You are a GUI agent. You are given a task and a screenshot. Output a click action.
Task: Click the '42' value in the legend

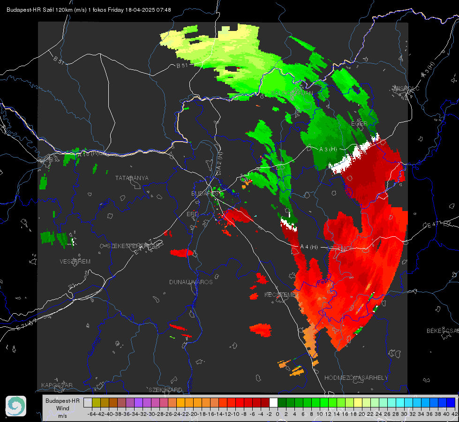(455, 414)
